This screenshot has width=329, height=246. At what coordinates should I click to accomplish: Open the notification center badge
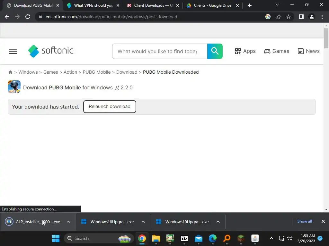point(320,238)
